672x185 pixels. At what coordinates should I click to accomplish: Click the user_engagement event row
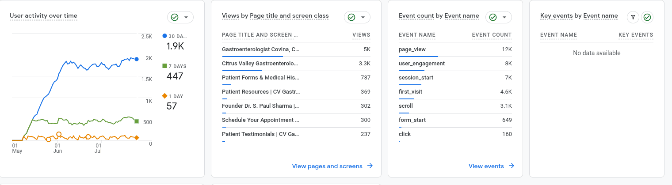455,64
